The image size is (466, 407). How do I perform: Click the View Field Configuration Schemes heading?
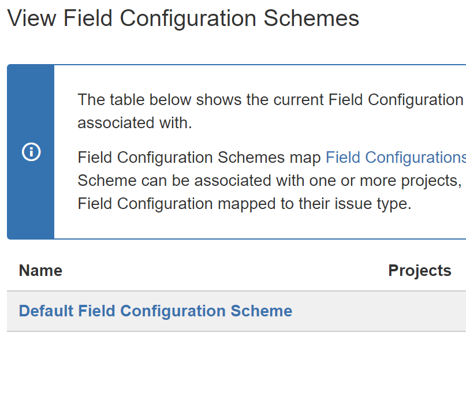coord(183,18)
